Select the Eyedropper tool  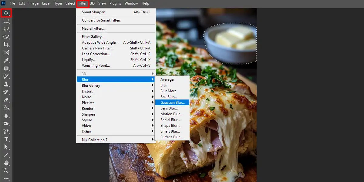pos(6,60)
